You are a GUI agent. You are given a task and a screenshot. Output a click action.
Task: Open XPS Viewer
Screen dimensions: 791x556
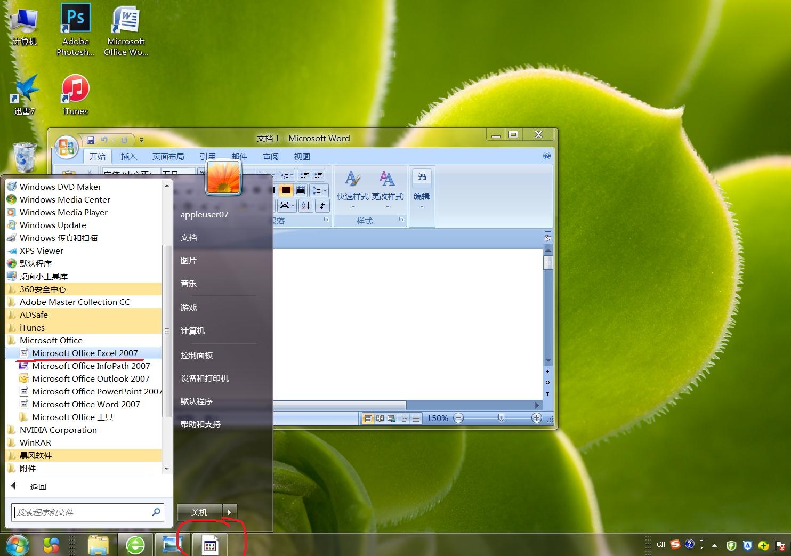click(84, 251)
